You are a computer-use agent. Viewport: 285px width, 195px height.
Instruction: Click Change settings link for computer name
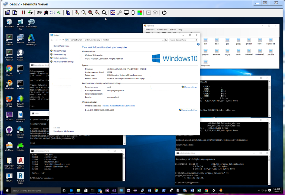coord(190,87)
